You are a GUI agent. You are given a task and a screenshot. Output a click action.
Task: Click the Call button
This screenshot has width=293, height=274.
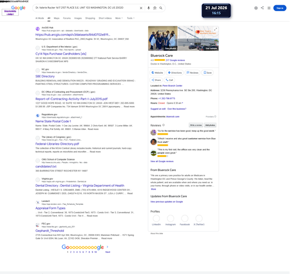pos(169,80)
